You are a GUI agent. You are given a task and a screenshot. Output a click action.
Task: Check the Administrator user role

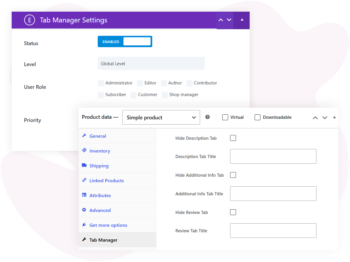[101, 83]
